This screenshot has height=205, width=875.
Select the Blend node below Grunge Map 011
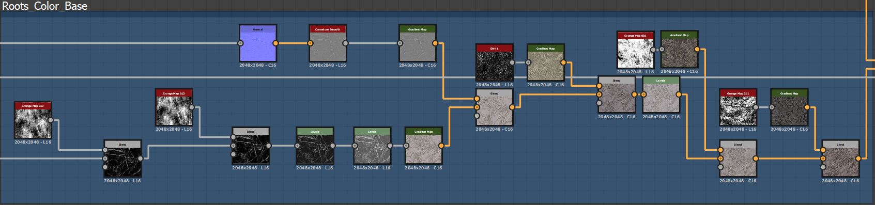click(x=738, y=159)
